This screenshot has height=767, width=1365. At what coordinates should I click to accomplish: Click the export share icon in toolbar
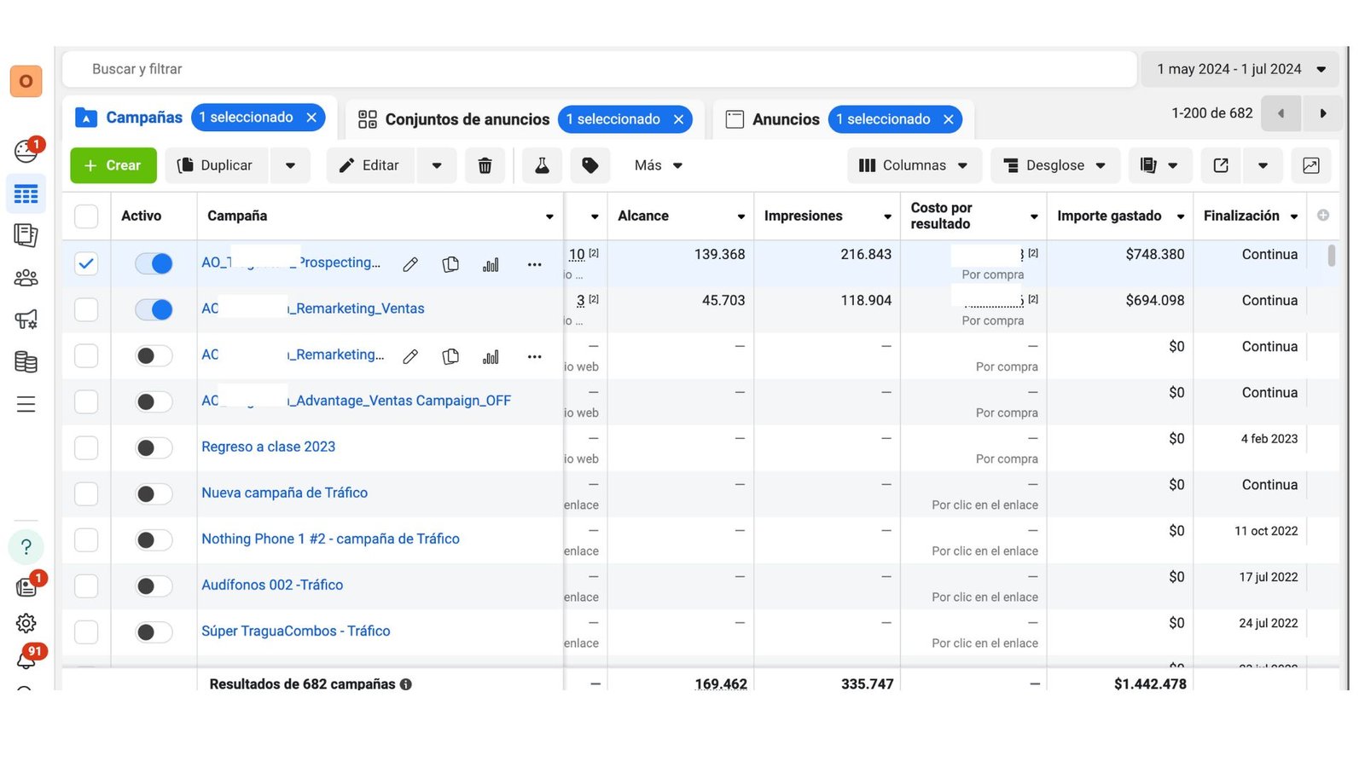coord(1221,165)
